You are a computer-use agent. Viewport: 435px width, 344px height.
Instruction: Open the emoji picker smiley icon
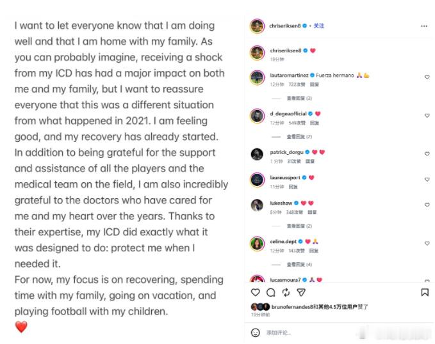(255, 332)
